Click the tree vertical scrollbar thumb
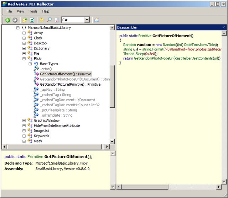The width and height of the screenshot is (228, 198). click(x=112, y=86)
